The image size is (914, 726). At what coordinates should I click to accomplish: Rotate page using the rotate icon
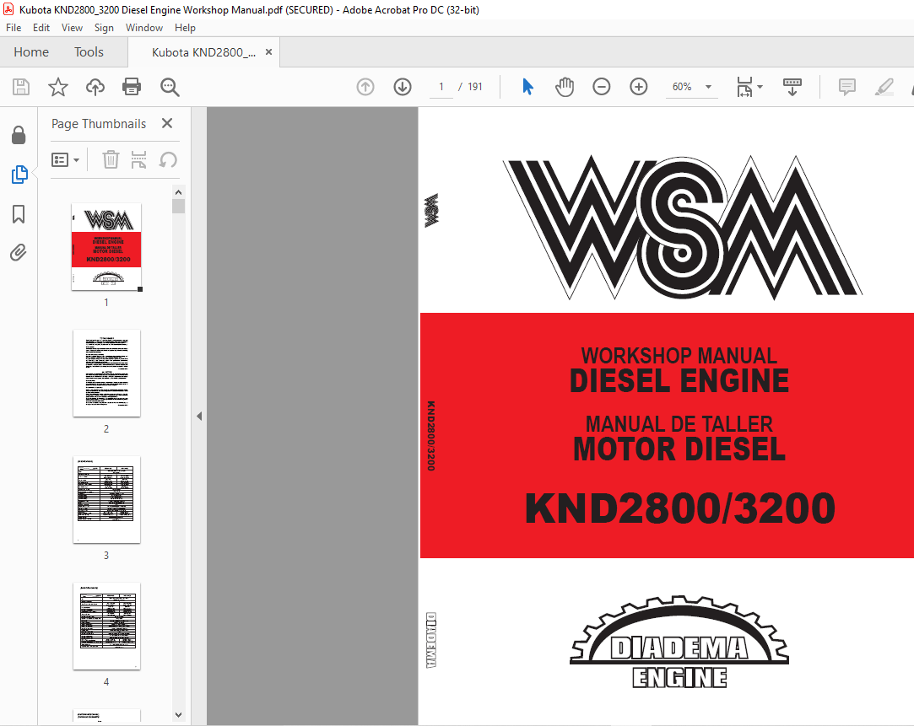click(168, 159)
